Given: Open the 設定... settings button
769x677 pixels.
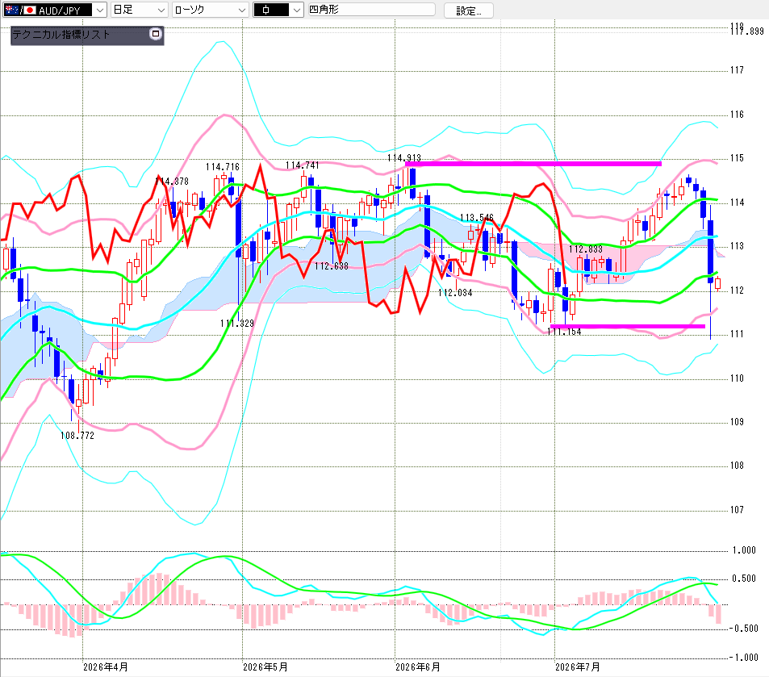Looking at the screenshot, I should (468, 10).
